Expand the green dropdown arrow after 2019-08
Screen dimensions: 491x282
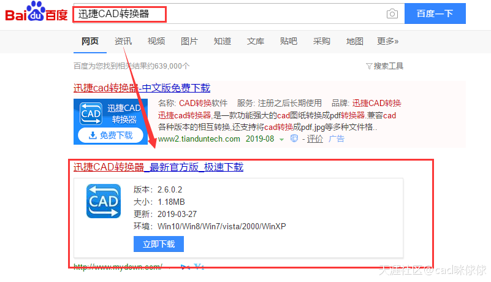[x=281, y=139]
